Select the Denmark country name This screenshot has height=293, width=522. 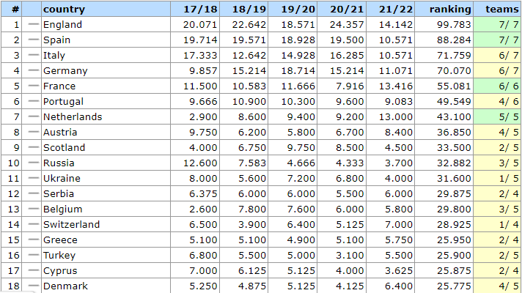(x=65, y=286)
